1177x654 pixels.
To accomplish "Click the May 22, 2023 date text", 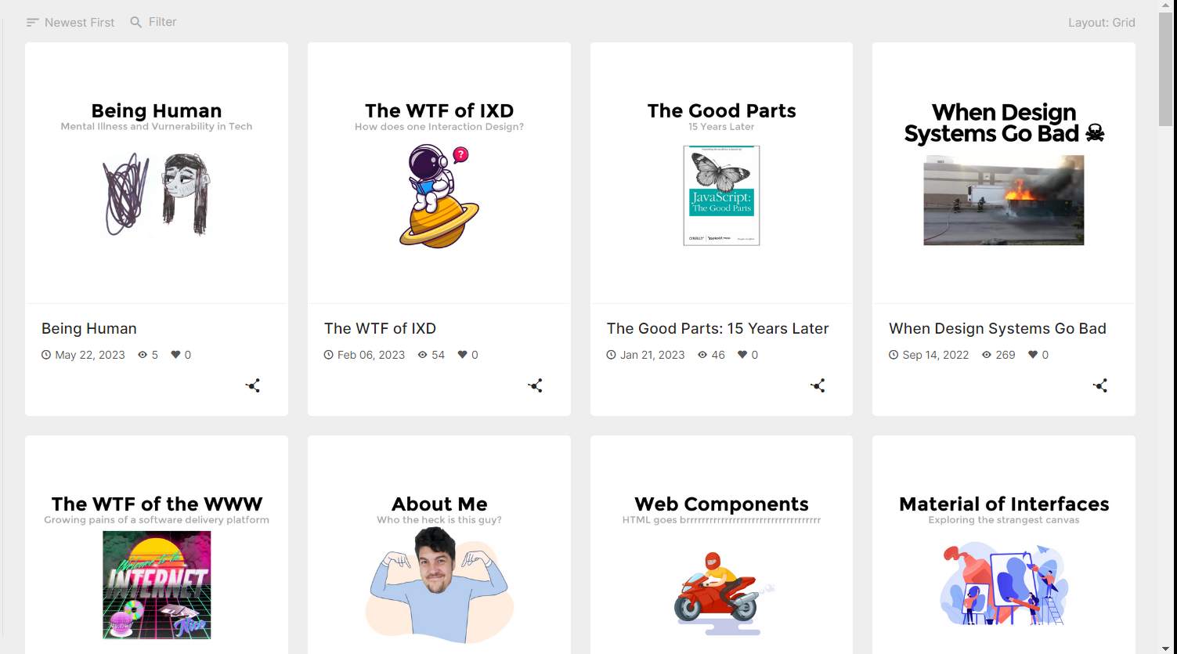I will click(90, 355).
